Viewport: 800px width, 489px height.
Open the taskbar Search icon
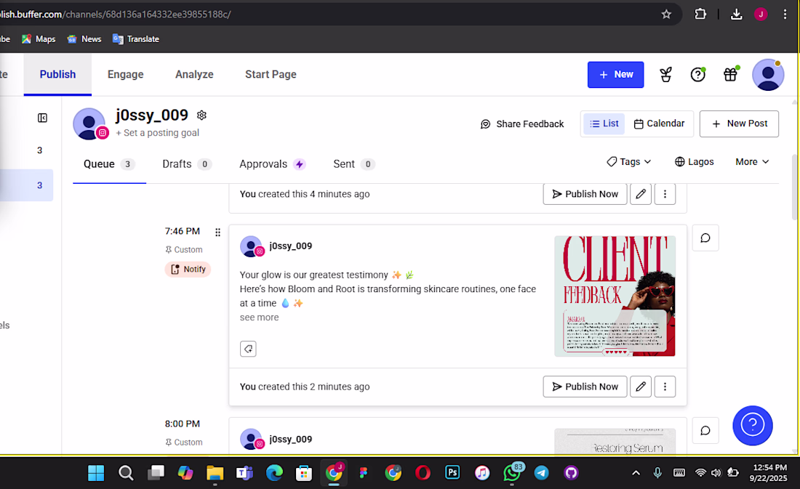pos(126,473)
